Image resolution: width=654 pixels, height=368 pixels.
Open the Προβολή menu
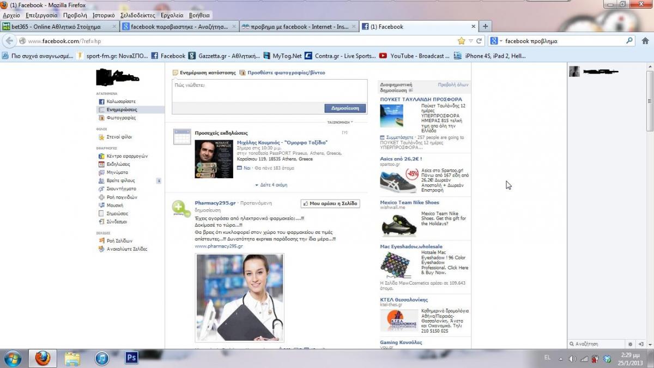(x=75, y=15)
